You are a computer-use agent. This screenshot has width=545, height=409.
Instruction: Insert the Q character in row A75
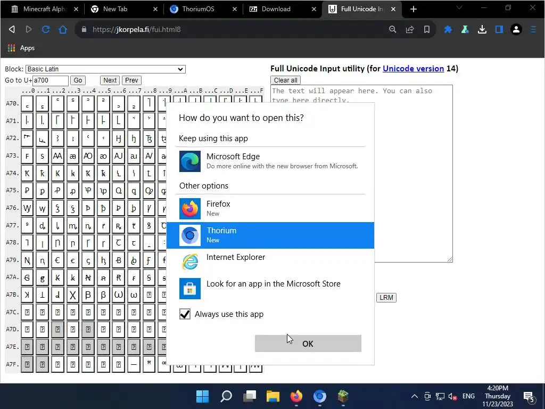tap(119, 191)
